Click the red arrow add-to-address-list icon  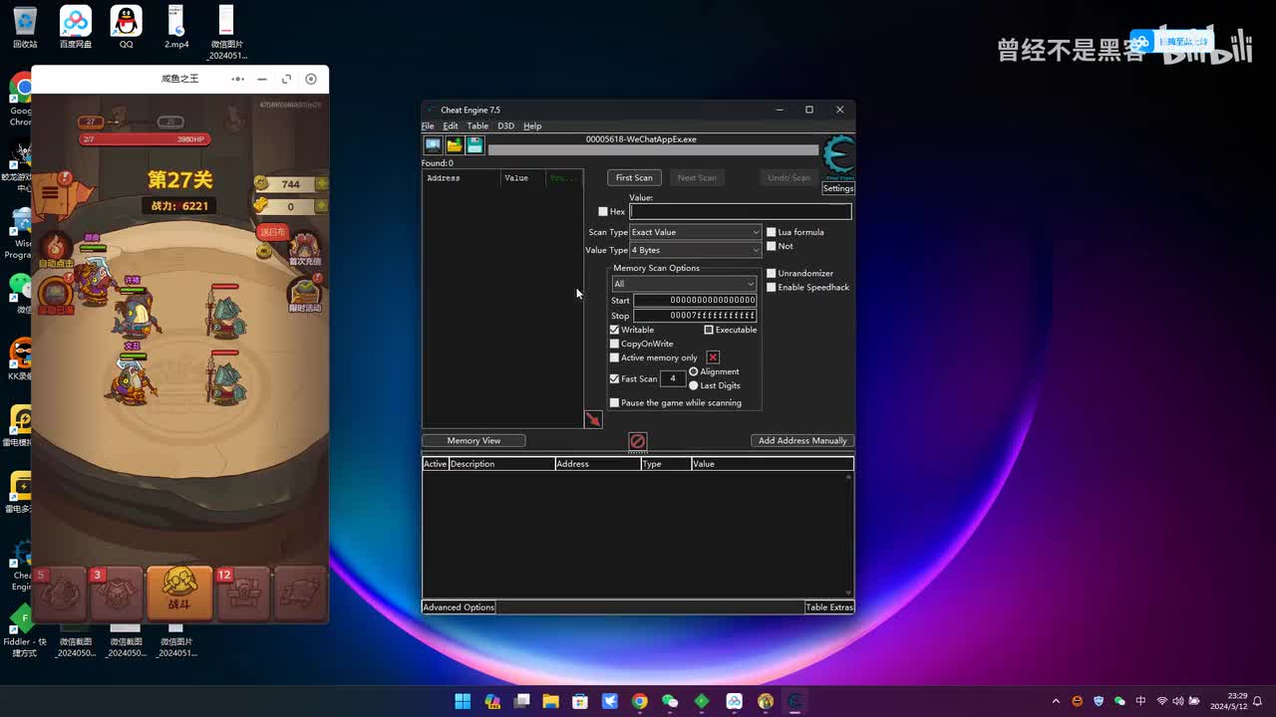(x=593, y=419)
